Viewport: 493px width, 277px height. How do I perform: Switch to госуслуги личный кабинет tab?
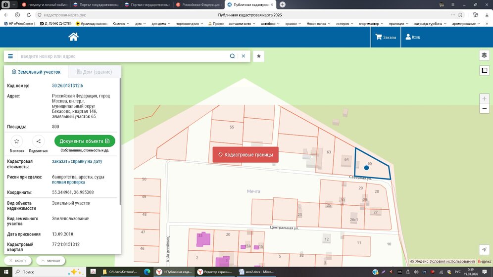(45, 5)
